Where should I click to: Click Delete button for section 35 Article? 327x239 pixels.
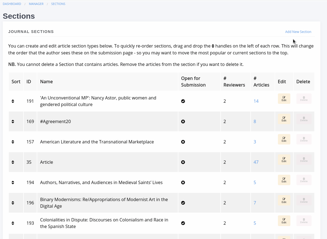coord(304,160)
